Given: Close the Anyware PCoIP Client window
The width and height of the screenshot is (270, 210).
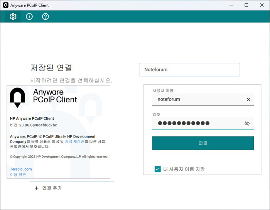Looking at the screenshot, I should 262,5.
